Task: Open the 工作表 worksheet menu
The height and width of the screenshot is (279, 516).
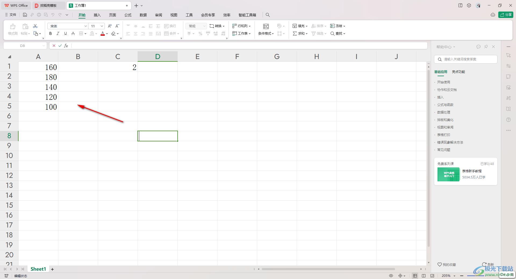Action: [242, 34]
